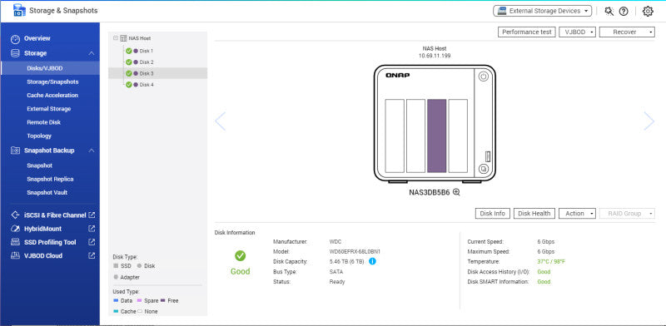This screenshot has height=326, width=666.
Task: Collapse the Snapshot Backup sidebar section
Action: [92, 151]
